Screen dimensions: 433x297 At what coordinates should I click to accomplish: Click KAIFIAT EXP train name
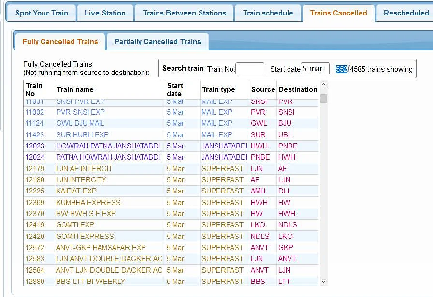[76, 191]
